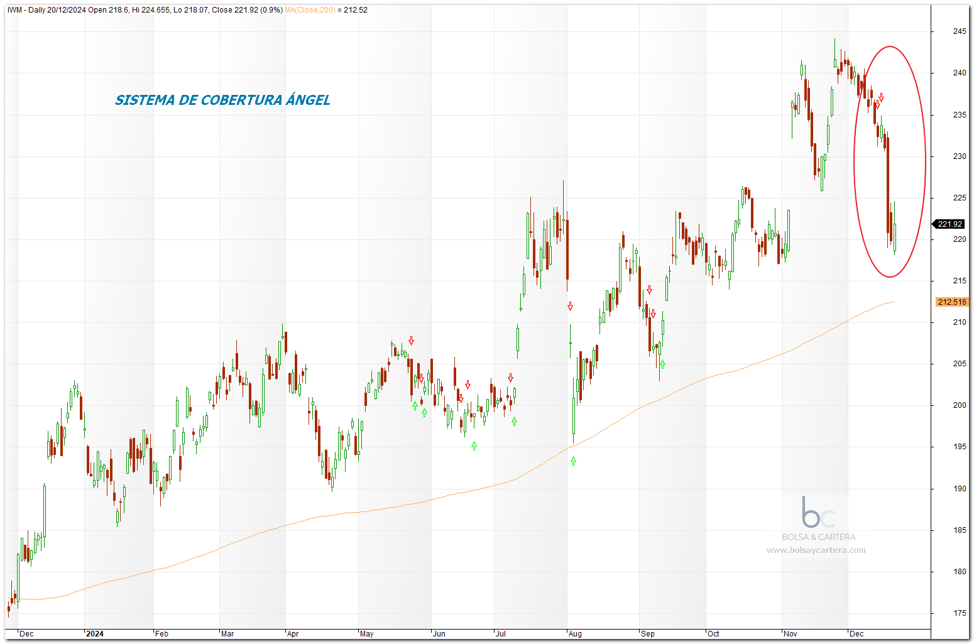Viewport: 974px width, 644px height.
Task: Click the 240 price axis label
Action: click(960, 73)
